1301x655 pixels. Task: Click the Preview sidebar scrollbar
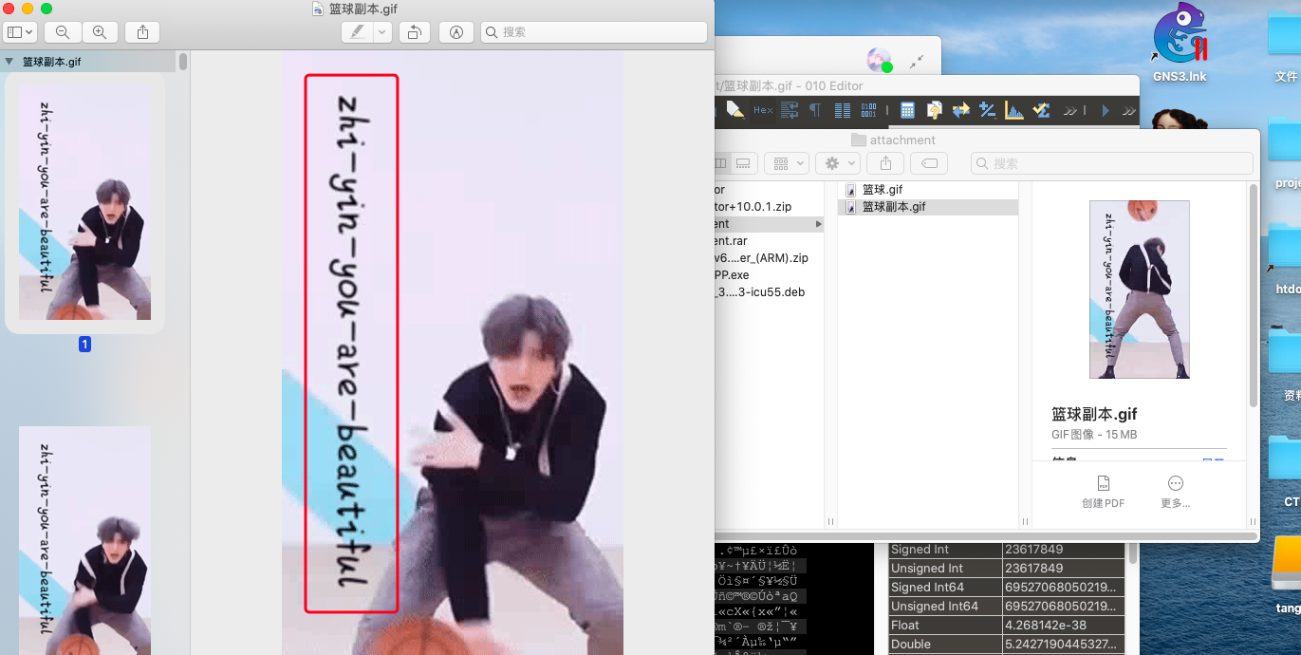183,63
